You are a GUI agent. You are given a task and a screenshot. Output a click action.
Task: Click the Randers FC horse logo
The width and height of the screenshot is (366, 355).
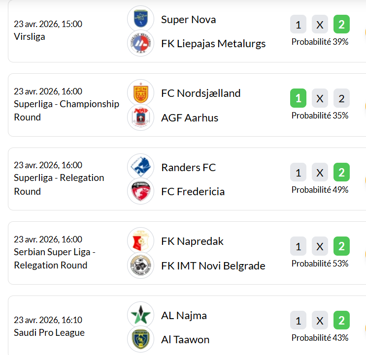tap(141, 167)
